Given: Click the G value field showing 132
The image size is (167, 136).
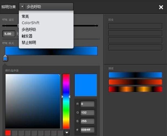Looking at the screenshot, I should (x=87, y=112).
